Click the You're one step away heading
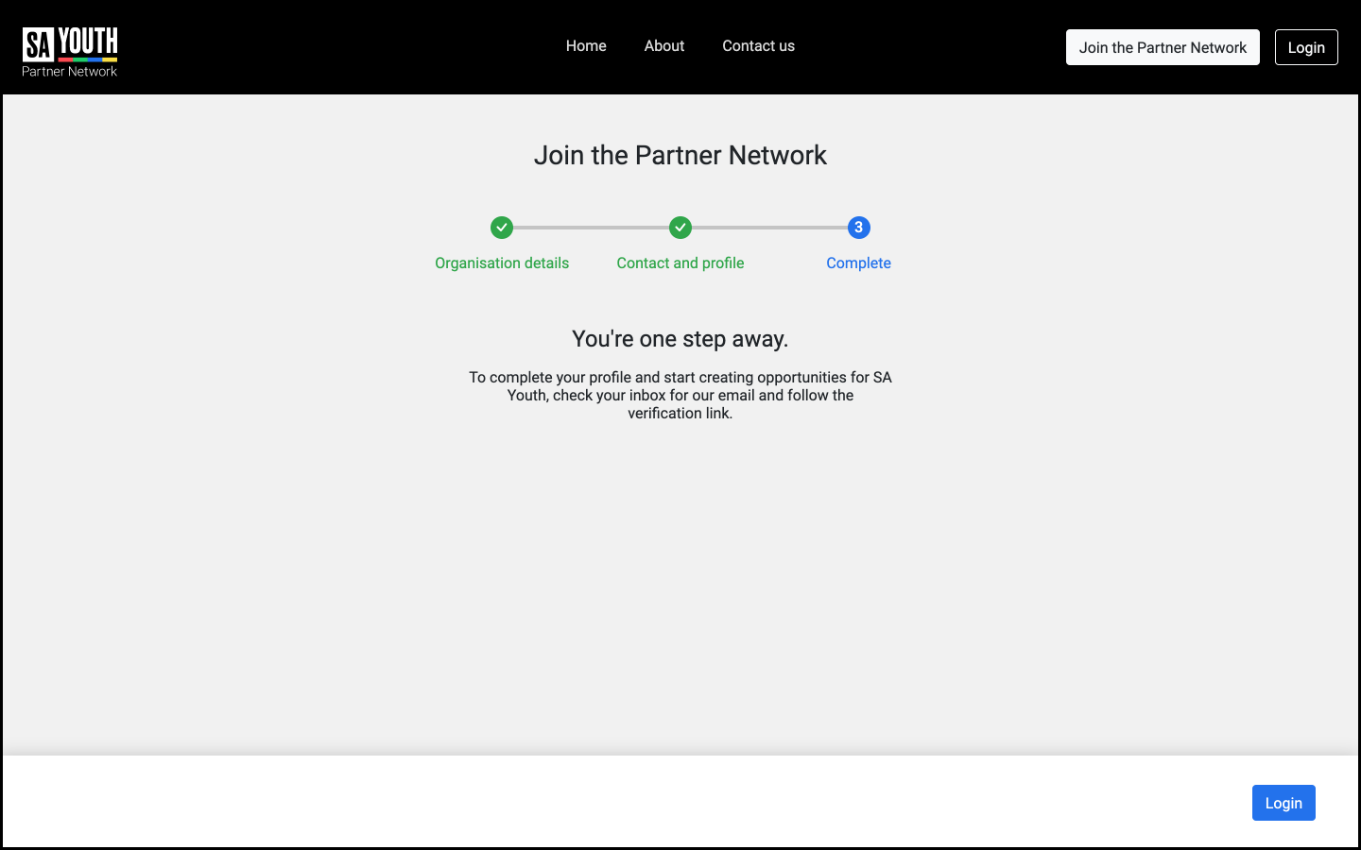 [680, 338]
